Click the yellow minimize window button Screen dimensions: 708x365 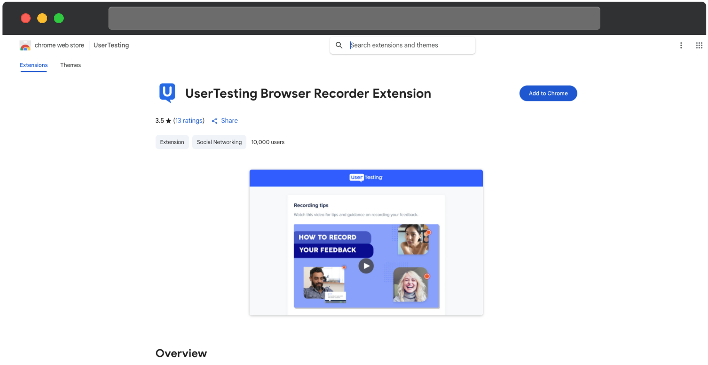(42, 18)
